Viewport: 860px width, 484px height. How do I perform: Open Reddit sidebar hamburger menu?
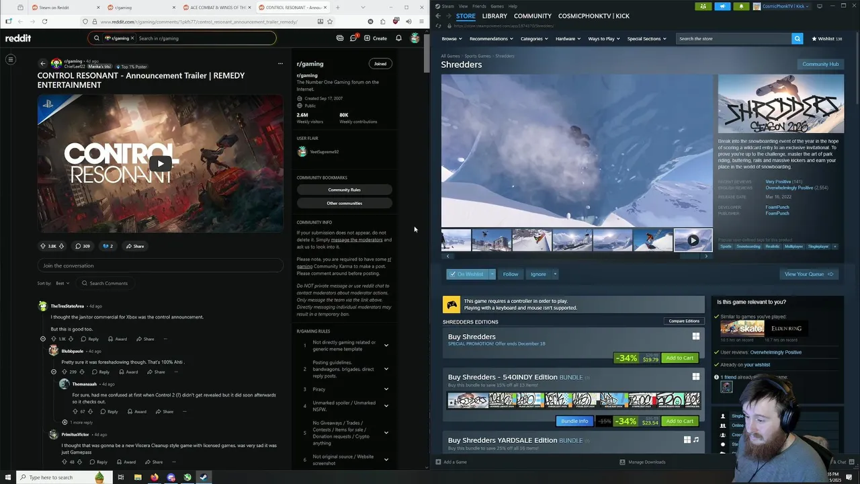point(11,60)
